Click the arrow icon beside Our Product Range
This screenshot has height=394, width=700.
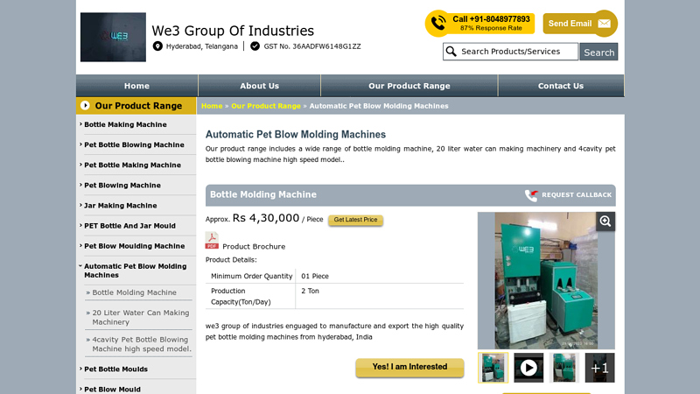(x=85, y=105)
